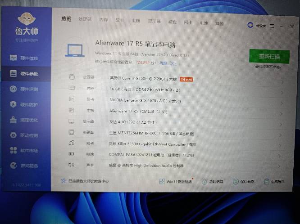Switch to the 内存 tab
This screenshot has width=300, height=224.
coord(104,20)
